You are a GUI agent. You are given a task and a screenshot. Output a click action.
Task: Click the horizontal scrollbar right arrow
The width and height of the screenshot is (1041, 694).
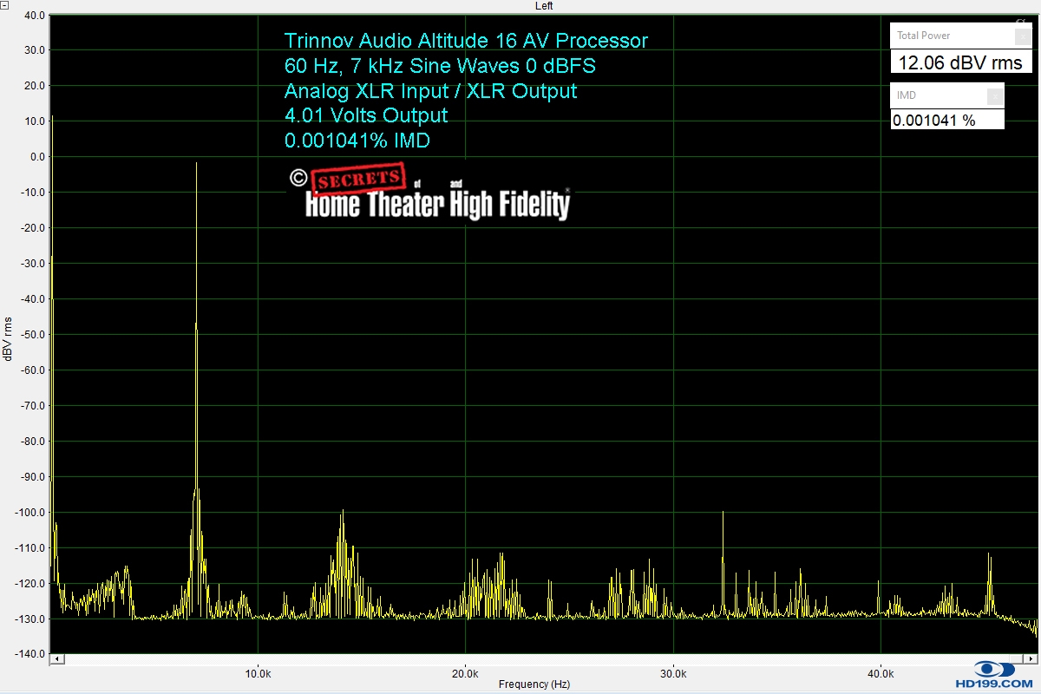(1031, 659)
